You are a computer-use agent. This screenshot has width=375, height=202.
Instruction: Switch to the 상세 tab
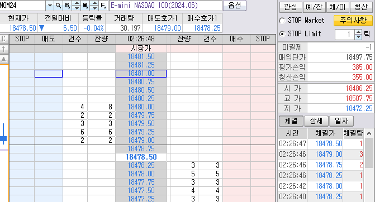click(x=316, y=121)
